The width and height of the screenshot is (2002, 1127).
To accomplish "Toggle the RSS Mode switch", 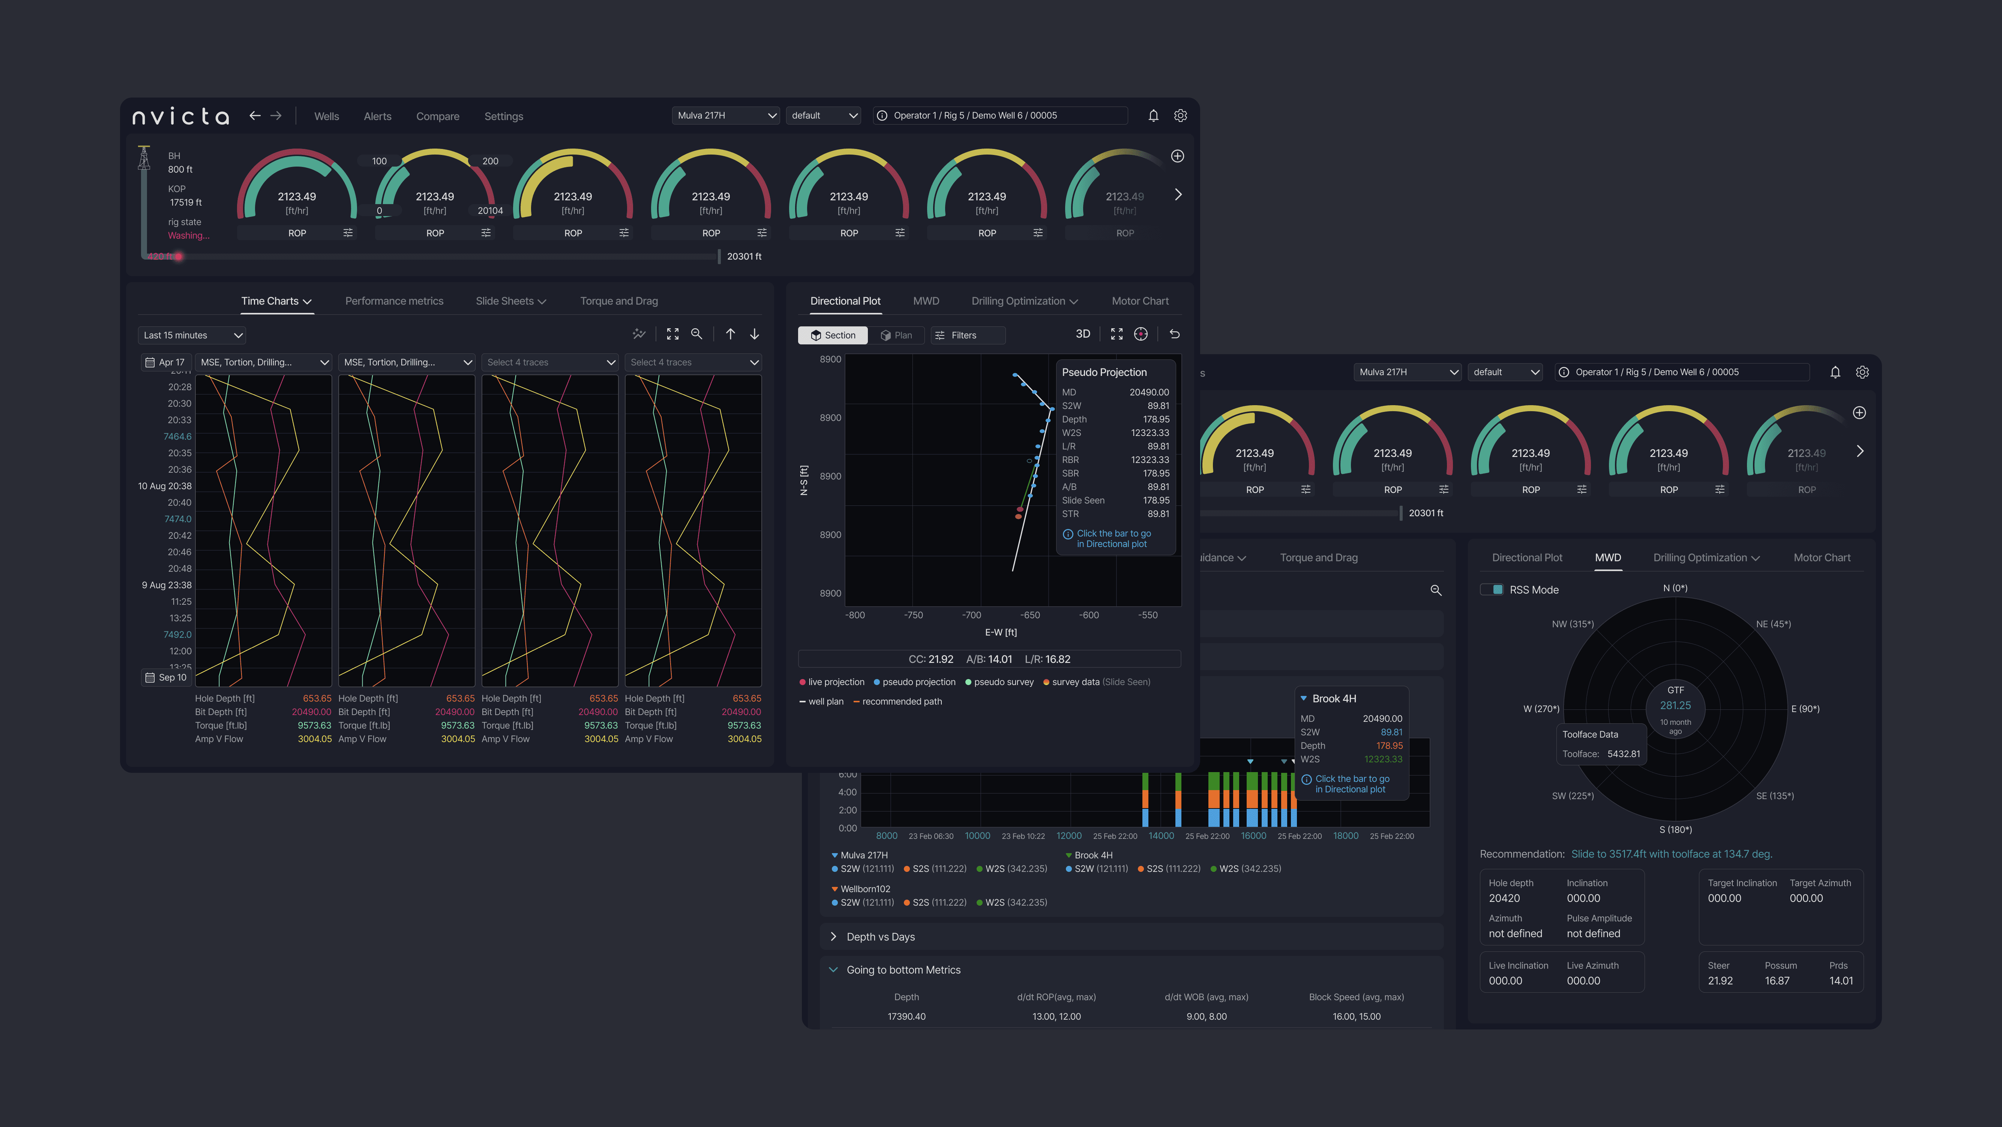I will [1492, 590].
